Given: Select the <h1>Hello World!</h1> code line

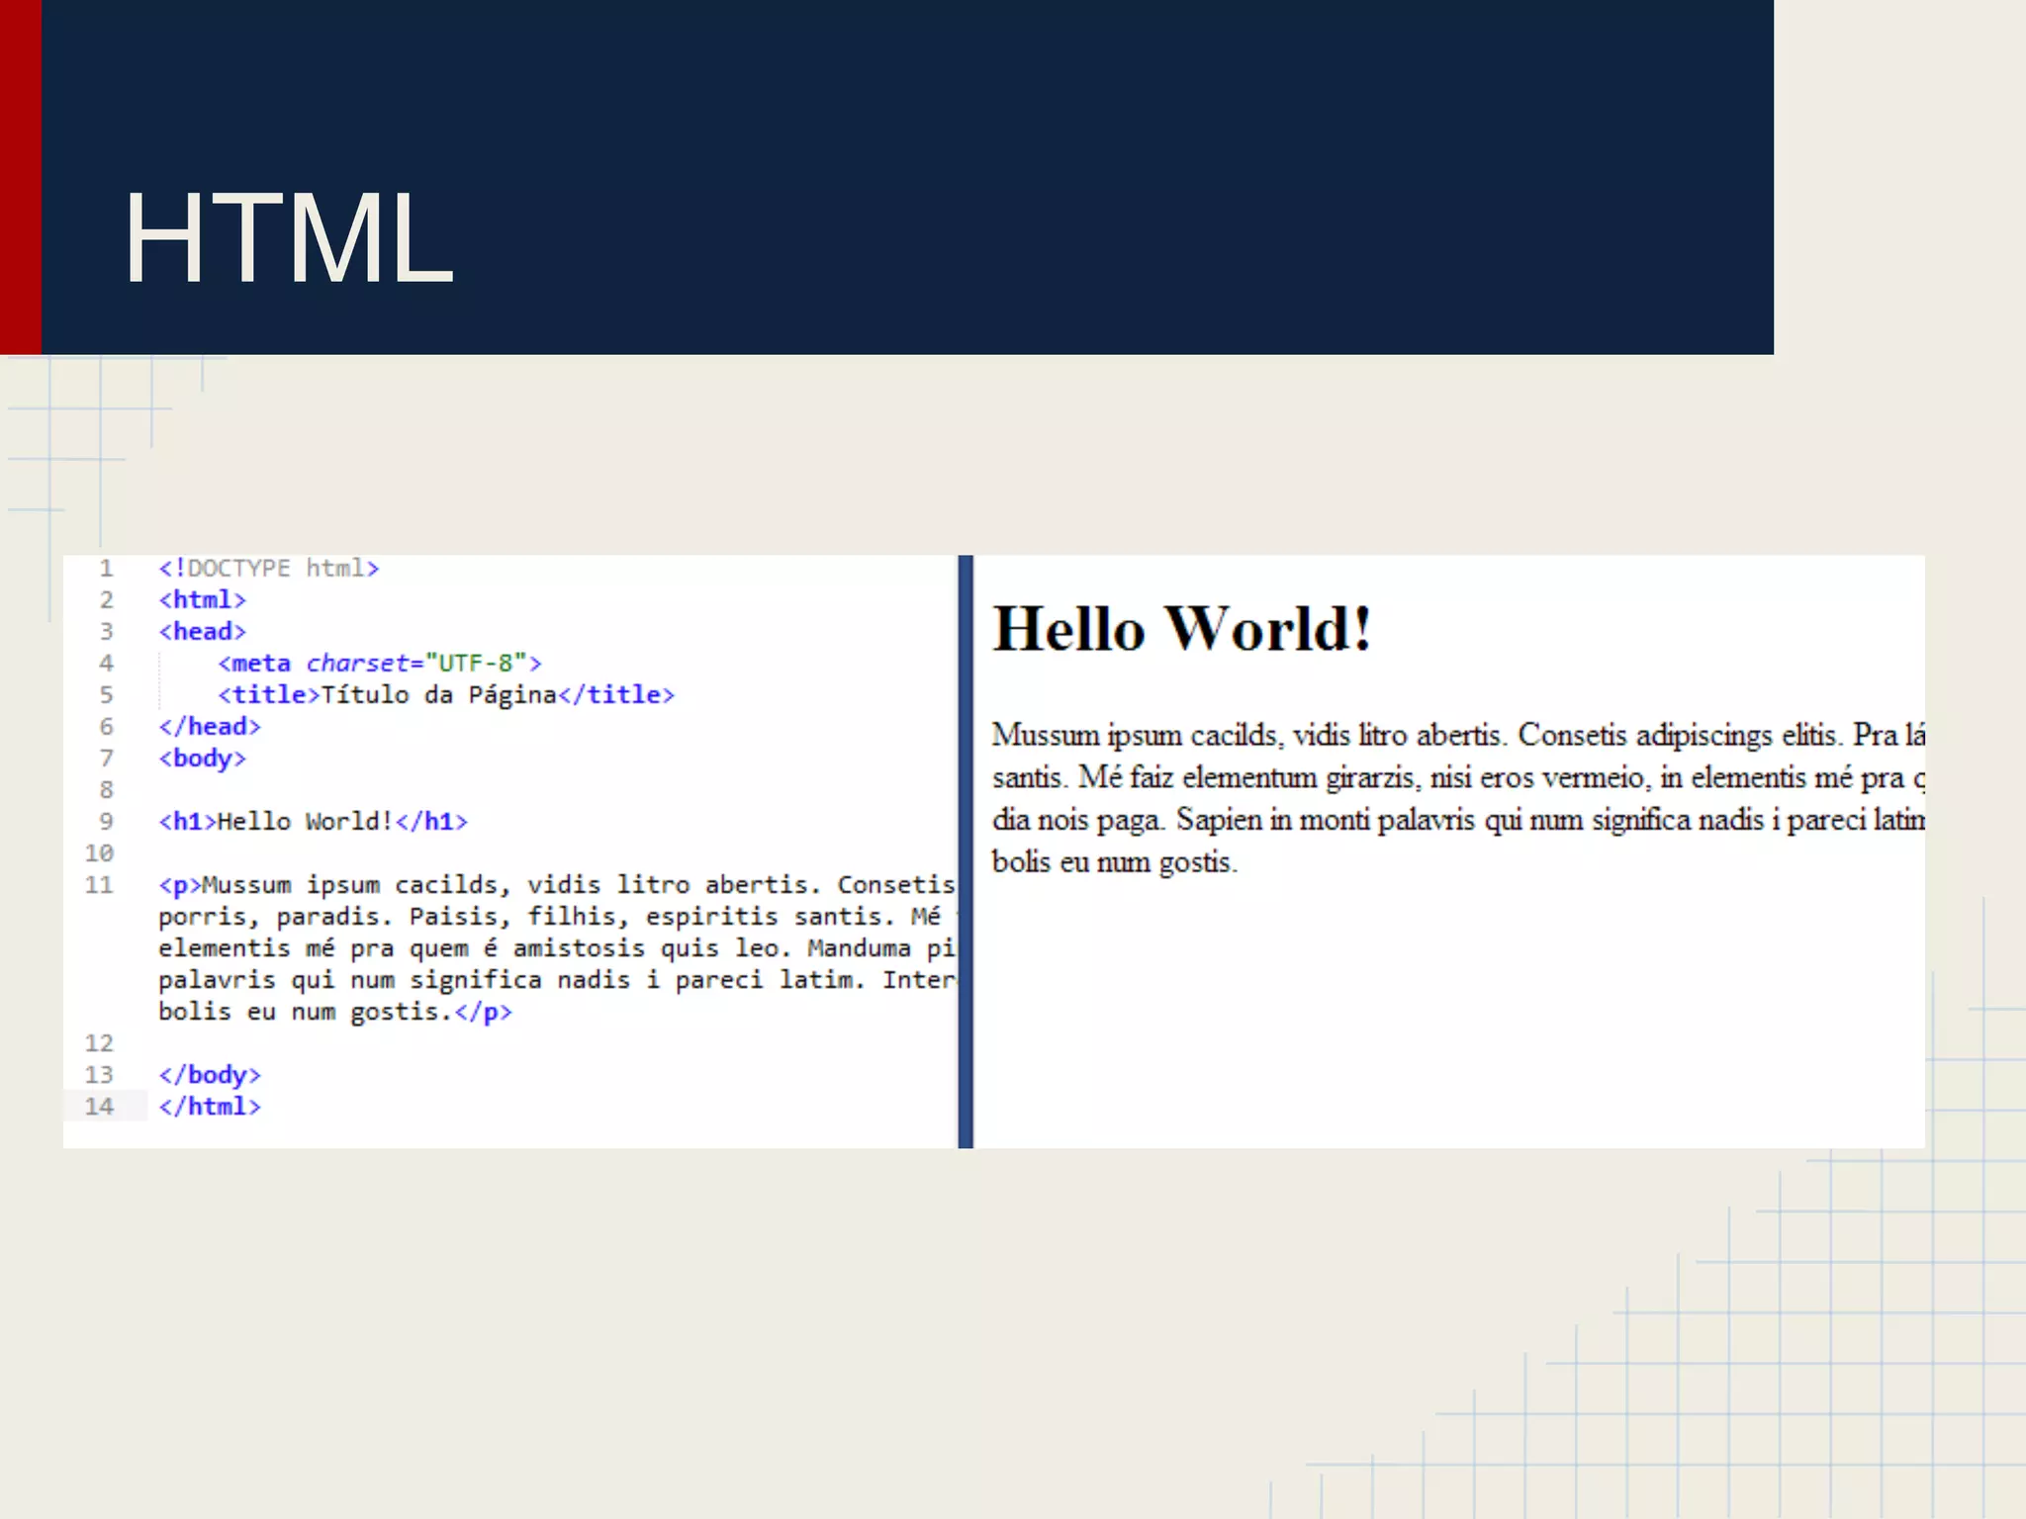Looking at the screenshot, I should [x=313, y=822].
